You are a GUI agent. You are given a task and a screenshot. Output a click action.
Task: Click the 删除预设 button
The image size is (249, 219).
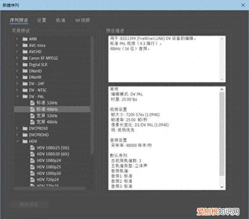pos(29,205)
